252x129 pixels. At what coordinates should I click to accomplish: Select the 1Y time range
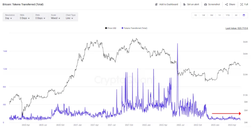tap(219, 15)
